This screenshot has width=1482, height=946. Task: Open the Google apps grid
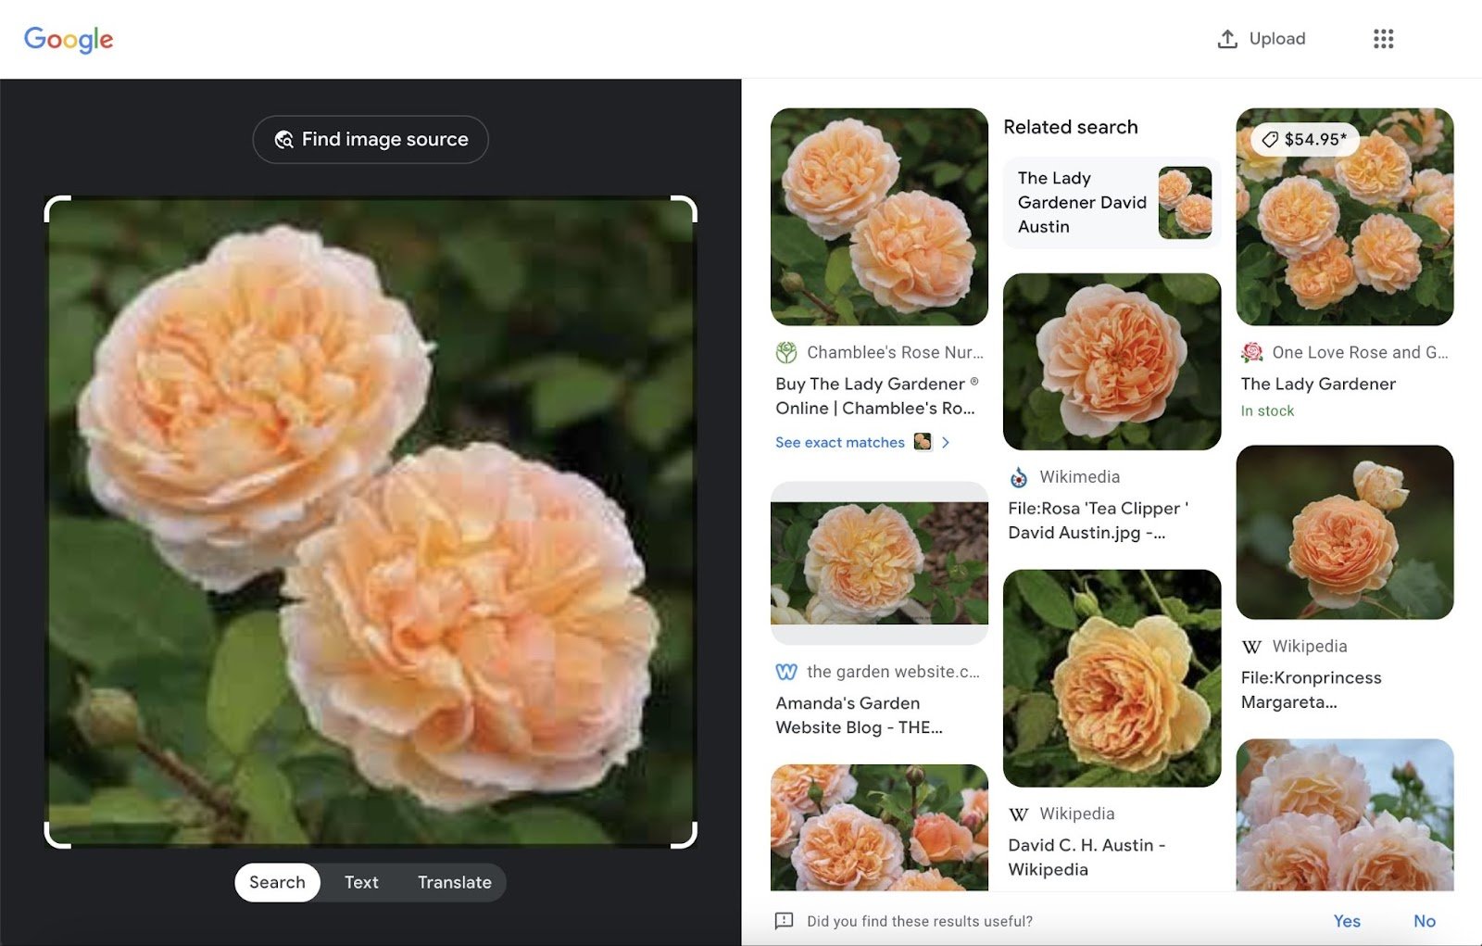point(1381,39)
